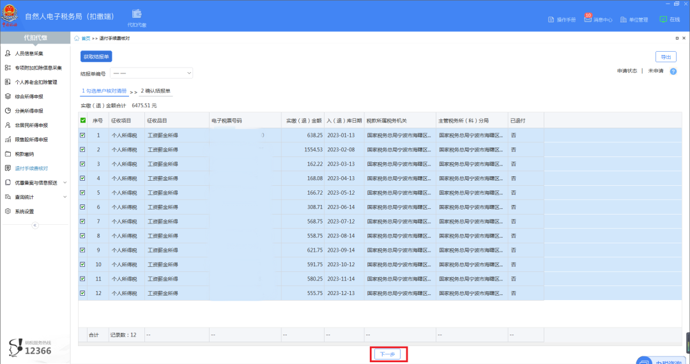Click the 首页 breadcrumb link

tap(86, 38)
